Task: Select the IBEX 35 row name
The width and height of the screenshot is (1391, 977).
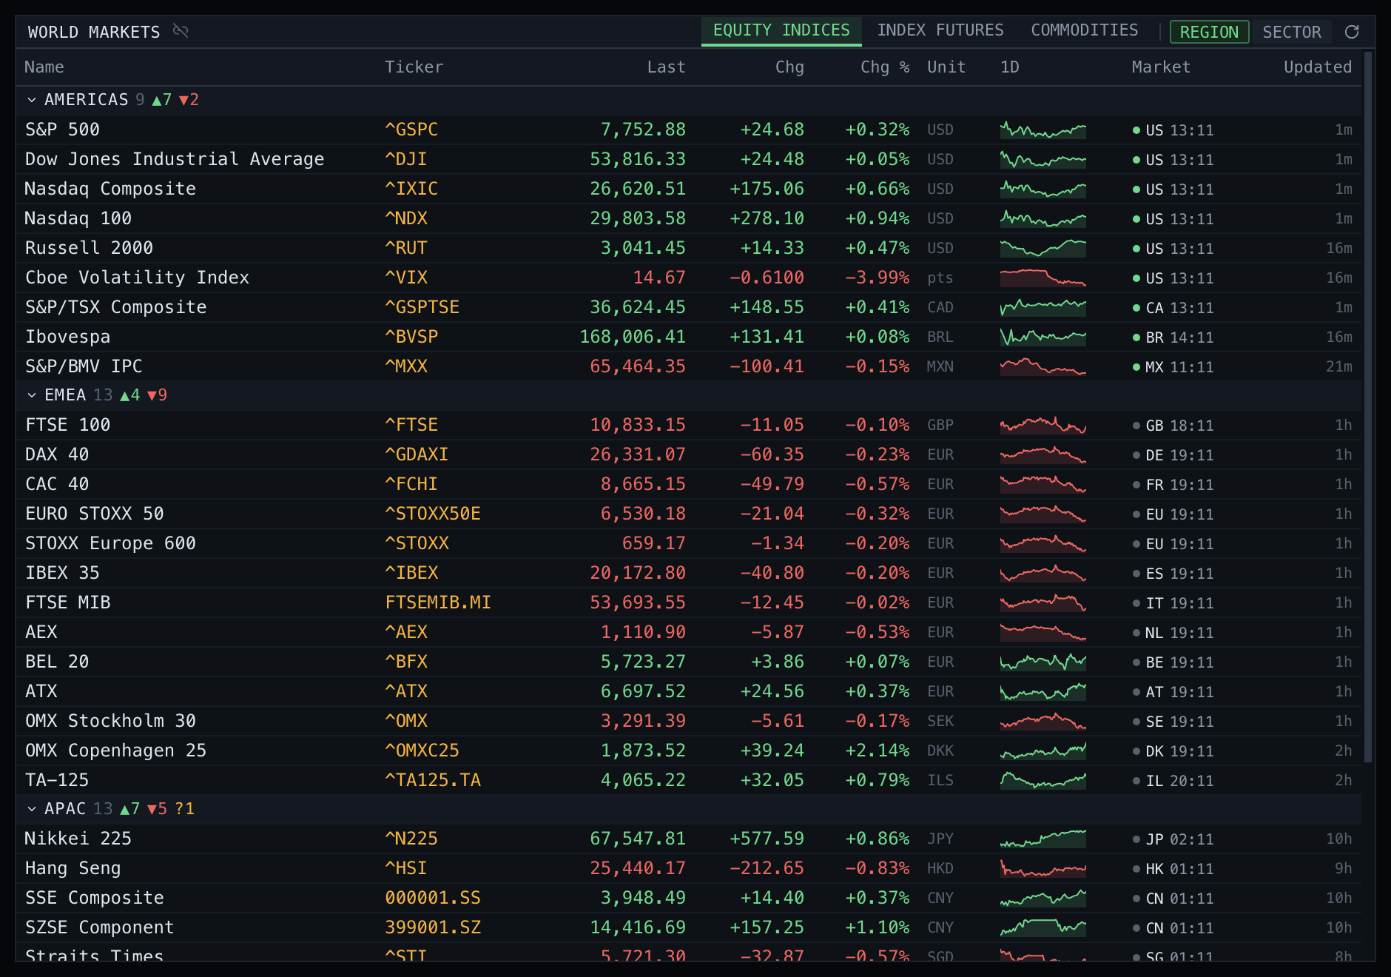Action: pyautogui.click(x=62, y=574)
